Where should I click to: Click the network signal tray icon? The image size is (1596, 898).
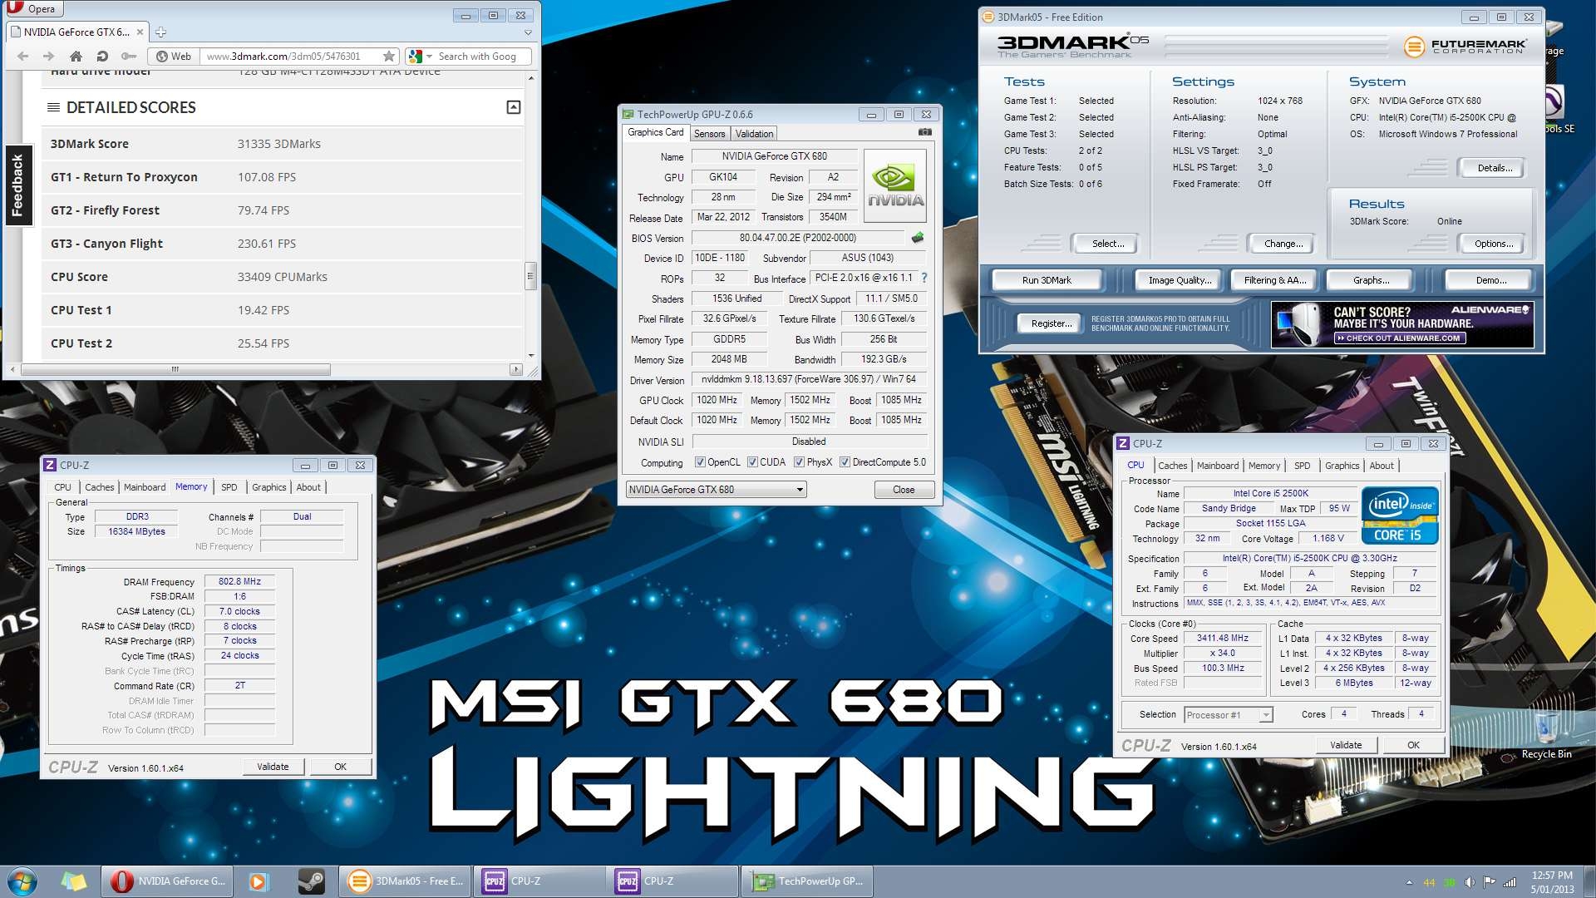1510,882
